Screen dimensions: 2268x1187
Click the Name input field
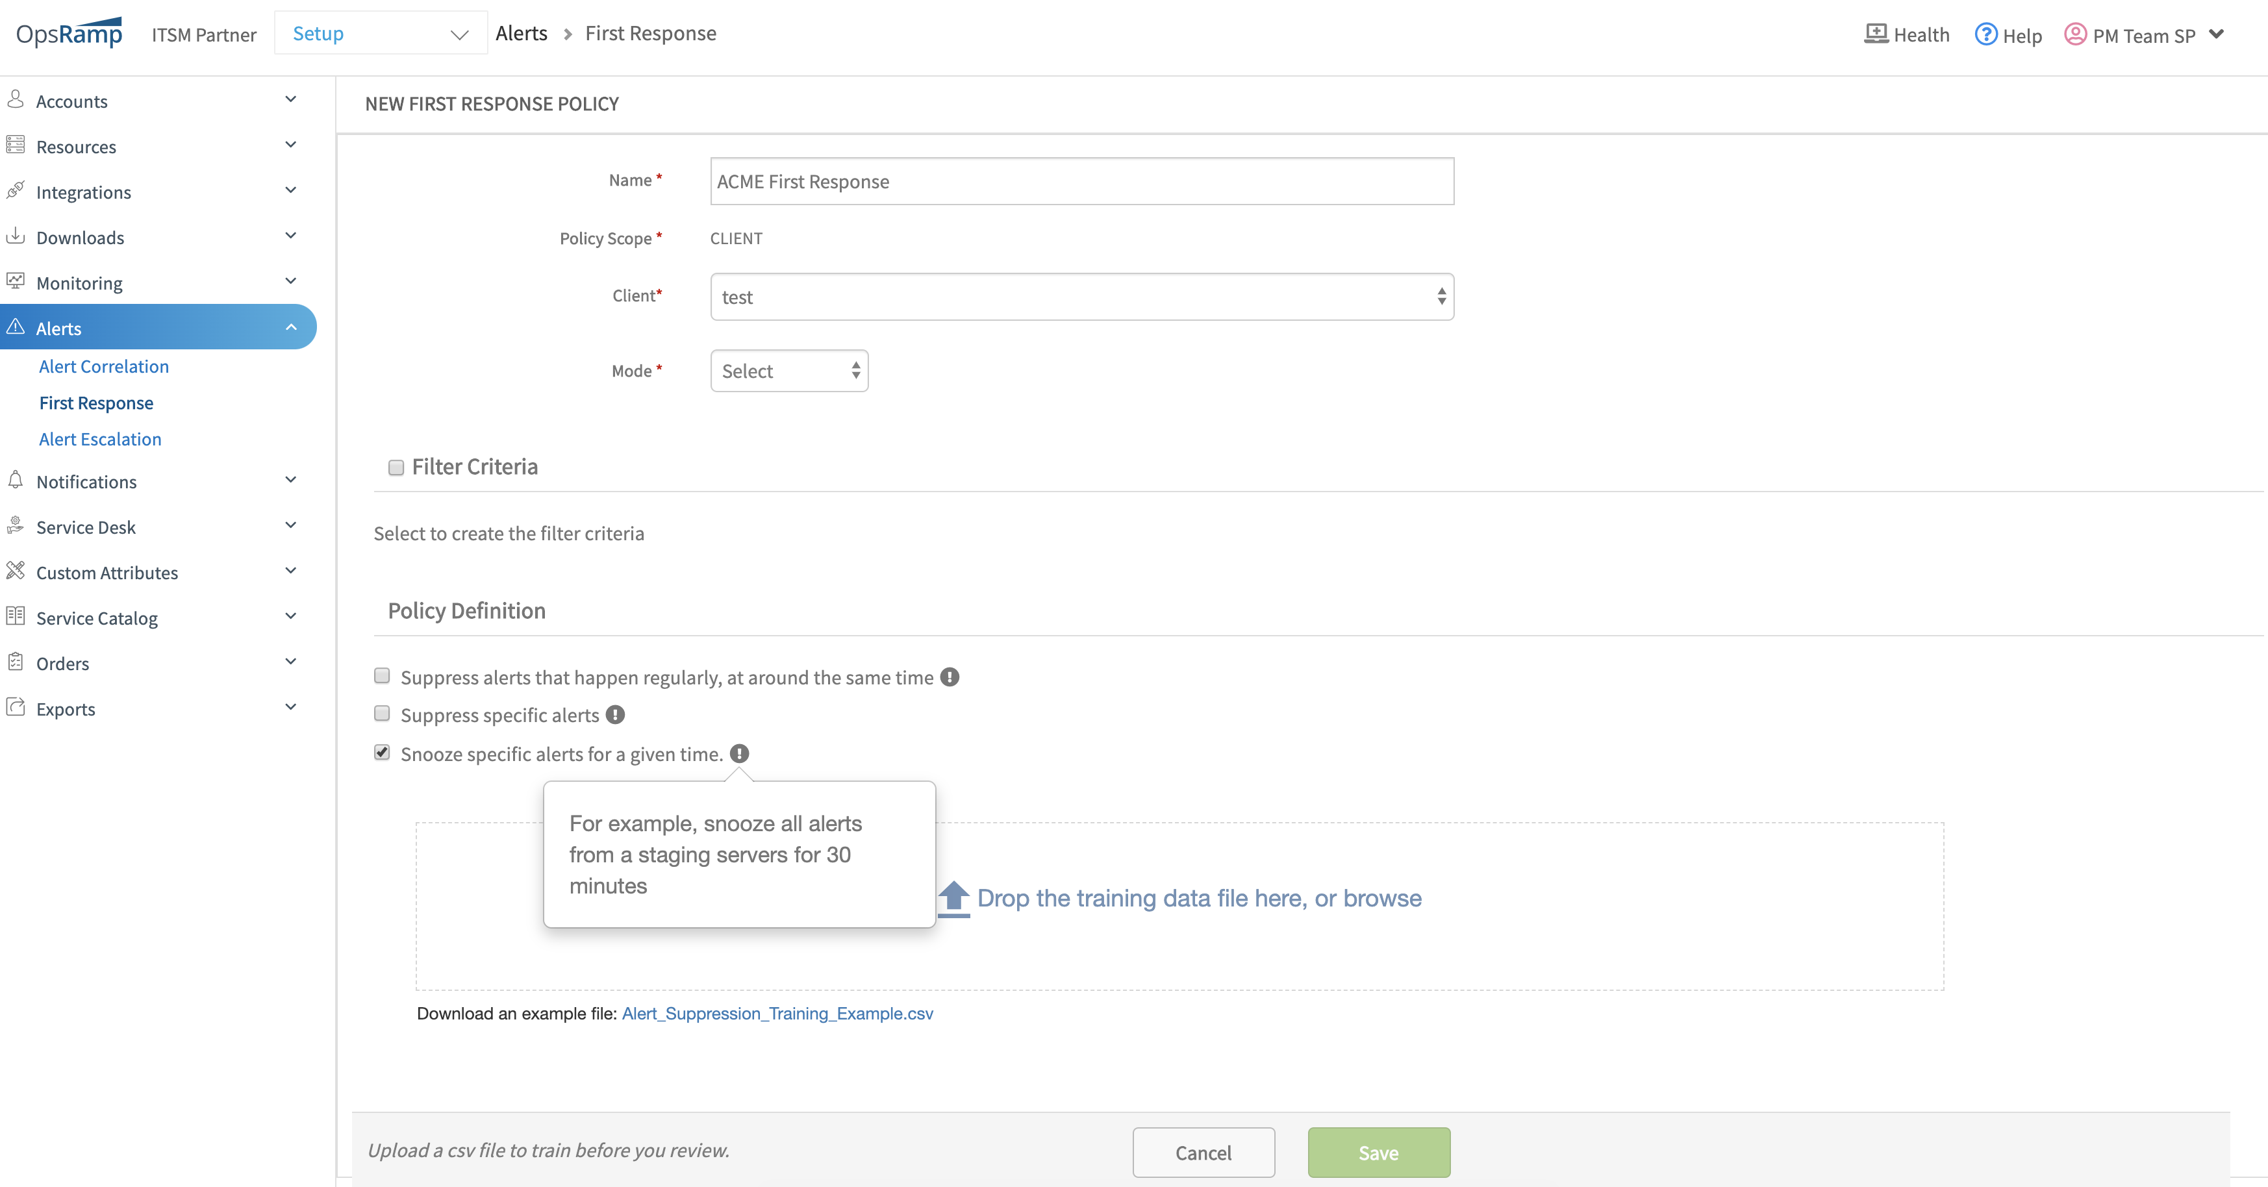point(1082,181)
